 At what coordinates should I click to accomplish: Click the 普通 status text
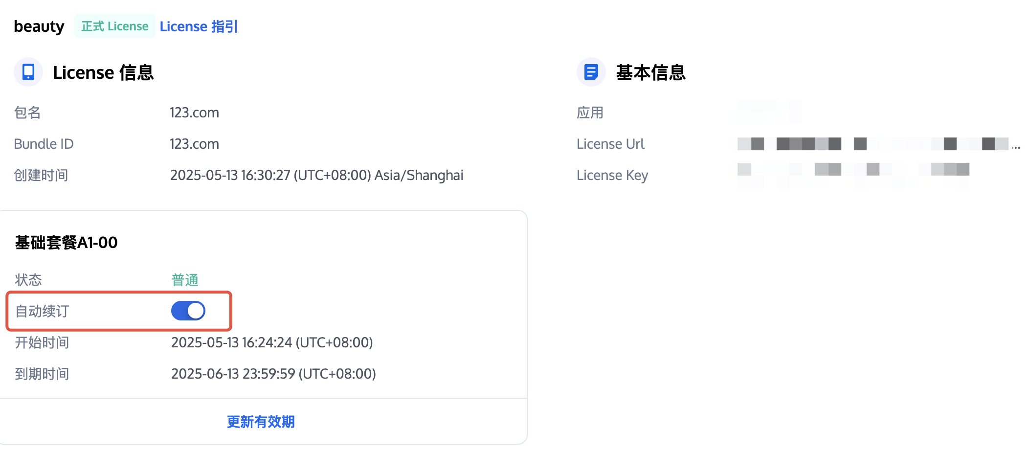(x=185, y=280)
